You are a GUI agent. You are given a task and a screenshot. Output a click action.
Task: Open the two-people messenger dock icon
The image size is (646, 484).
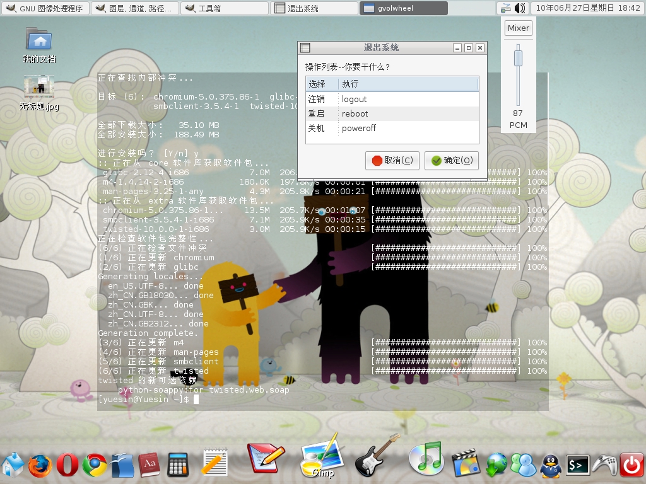pyautogui.click(x=523, y=465)
